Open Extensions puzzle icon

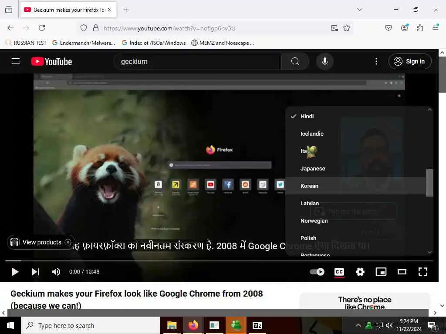420,28
